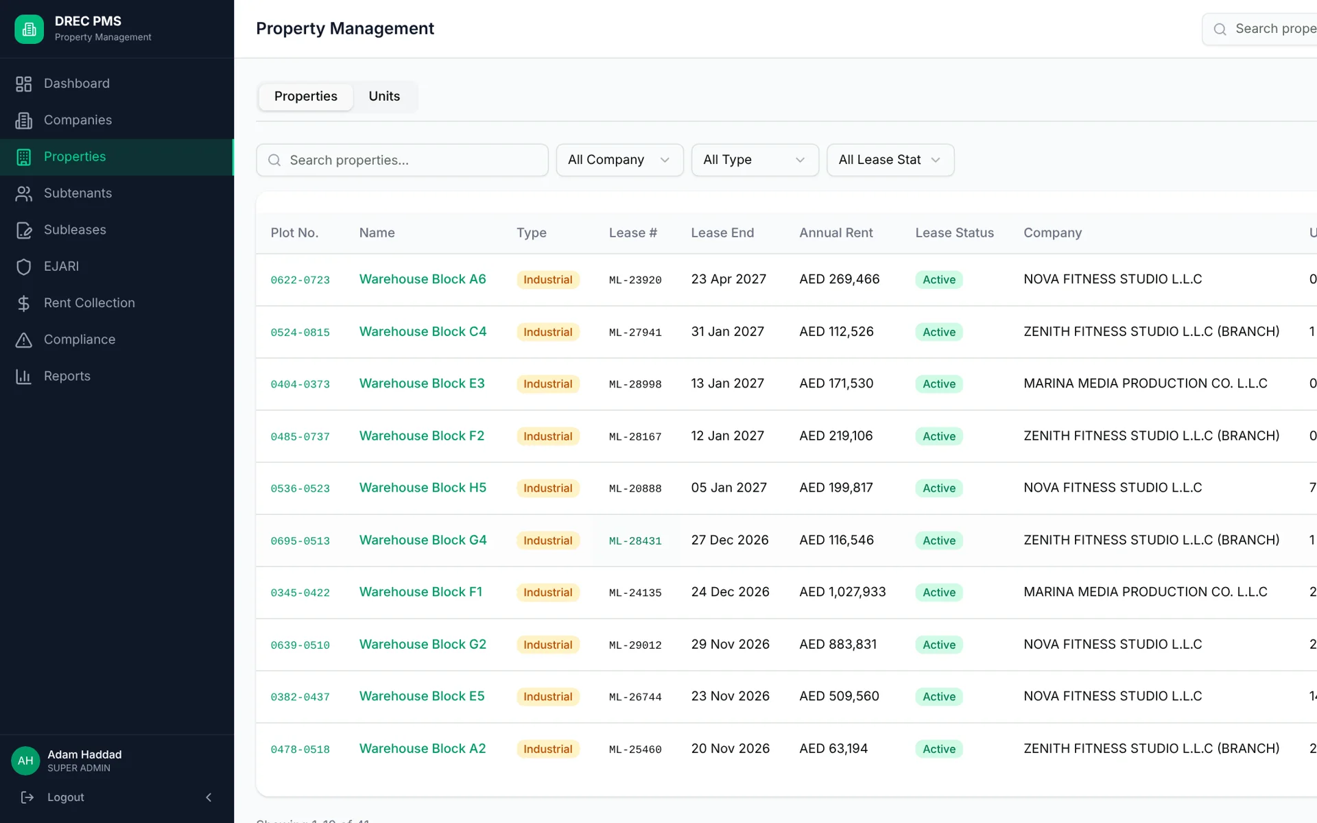Open Reports in the sidebar

tap(117, 377)
